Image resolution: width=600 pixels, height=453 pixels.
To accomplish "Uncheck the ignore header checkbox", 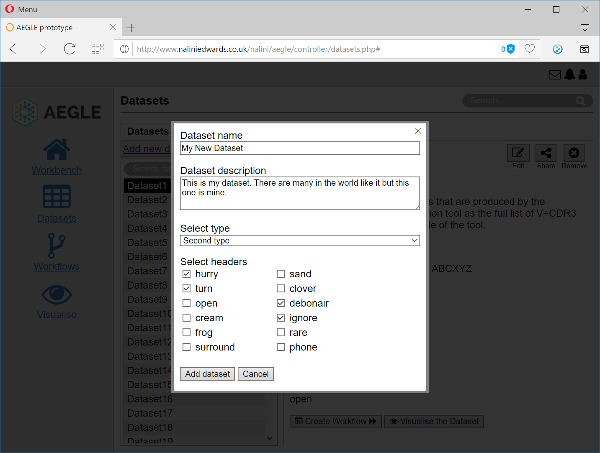I will click(281, 318).
